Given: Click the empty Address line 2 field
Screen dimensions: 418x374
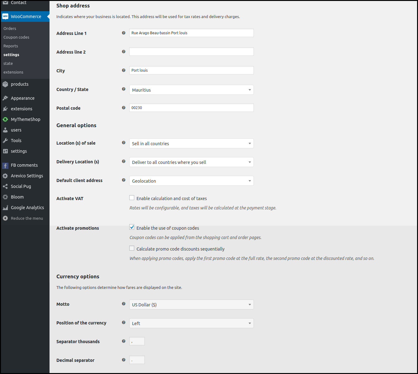Looking at the screenshot, I should click(192, 51).
